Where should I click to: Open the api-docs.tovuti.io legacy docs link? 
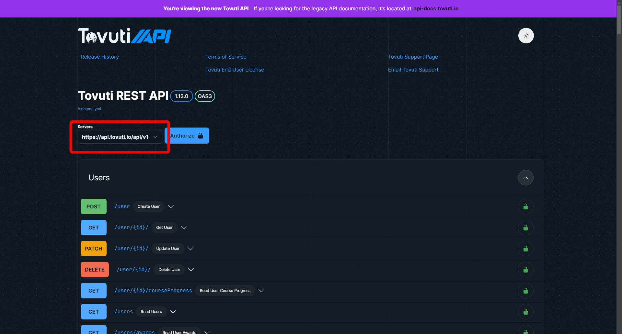pyautogui.click(x=436, y=9)
